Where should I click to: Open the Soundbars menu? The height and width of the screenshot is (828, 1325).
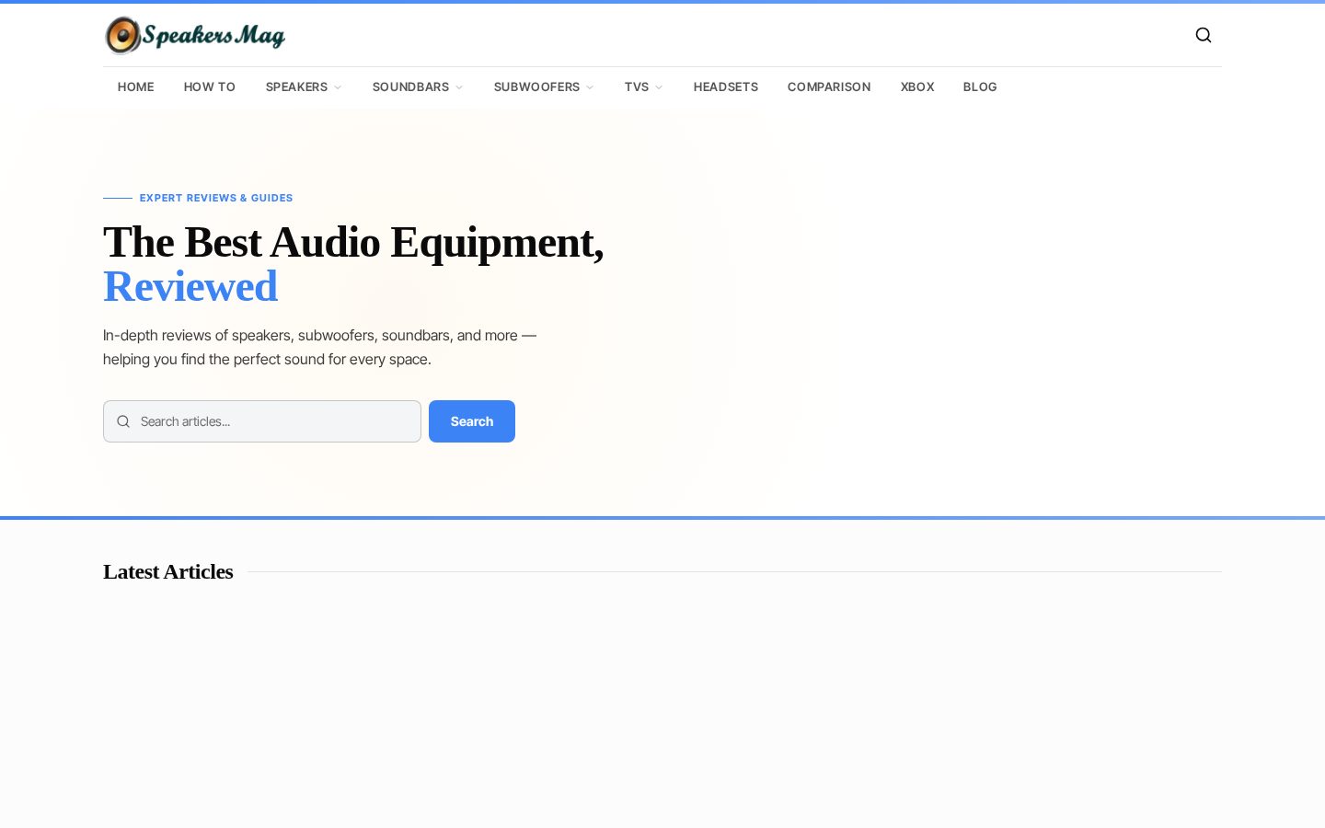(x=410, y=86)
